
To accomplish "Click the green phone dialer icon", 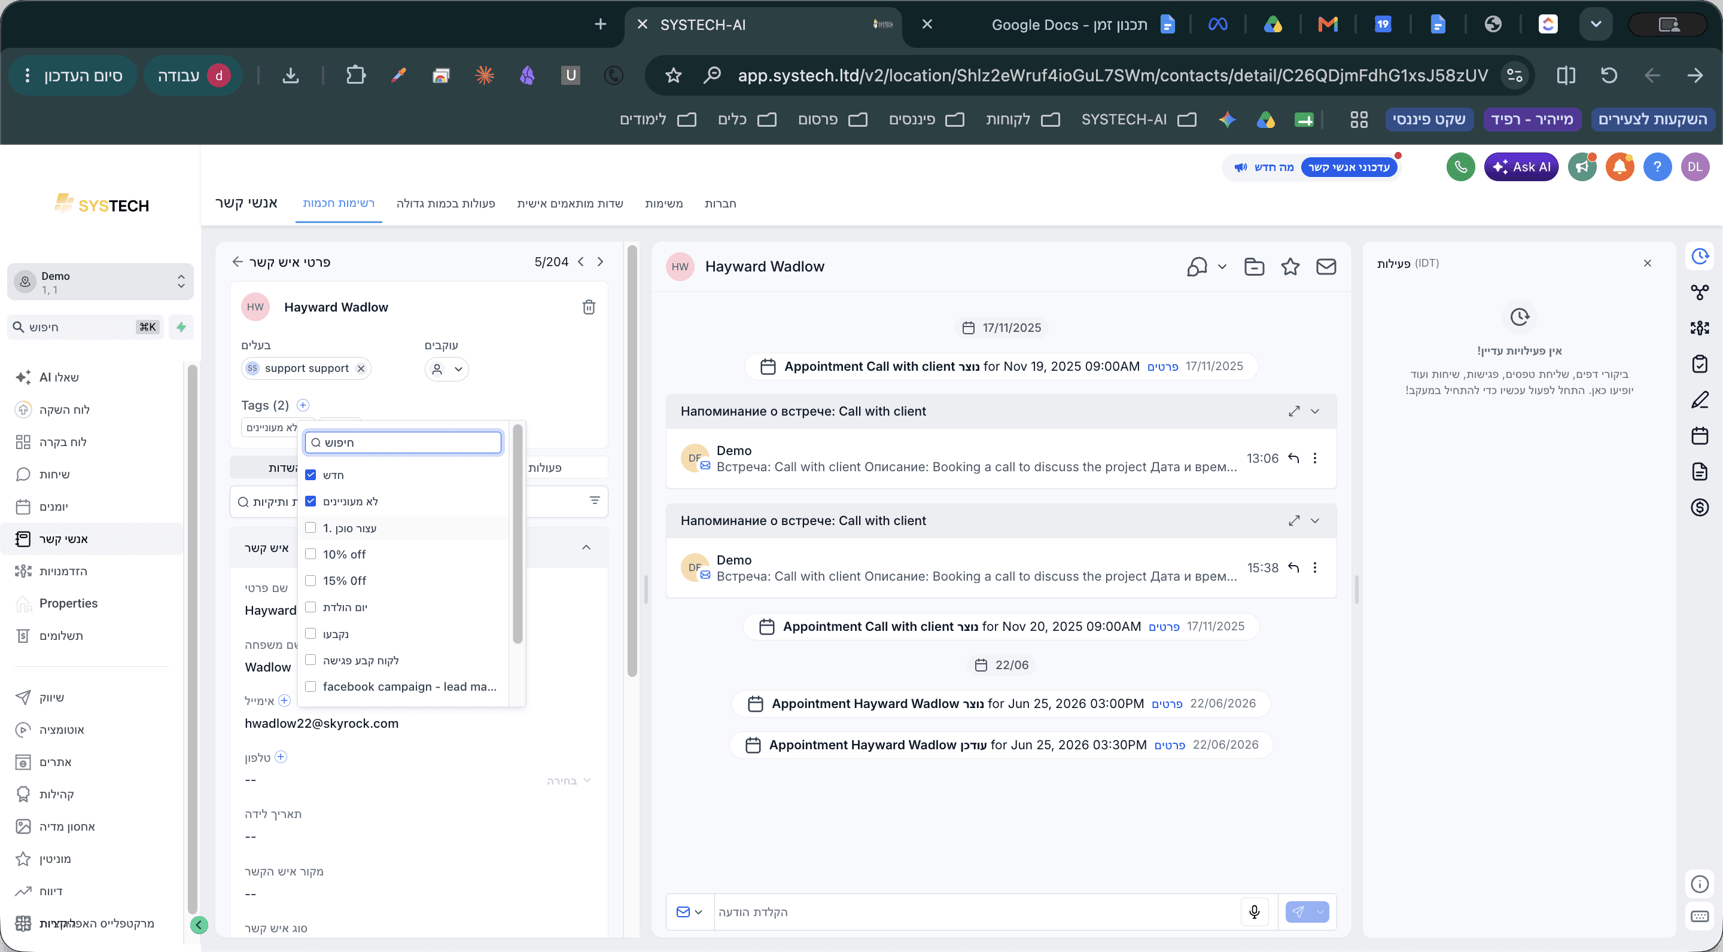I will click(x=1461, y=167).
